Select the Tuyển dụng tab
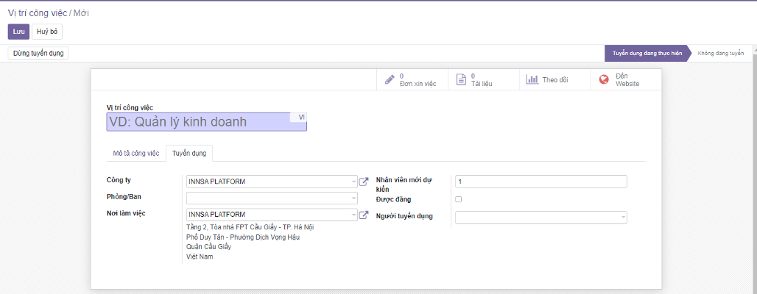The height and width of the screenshot is (294, 757). tap(189, 154)
